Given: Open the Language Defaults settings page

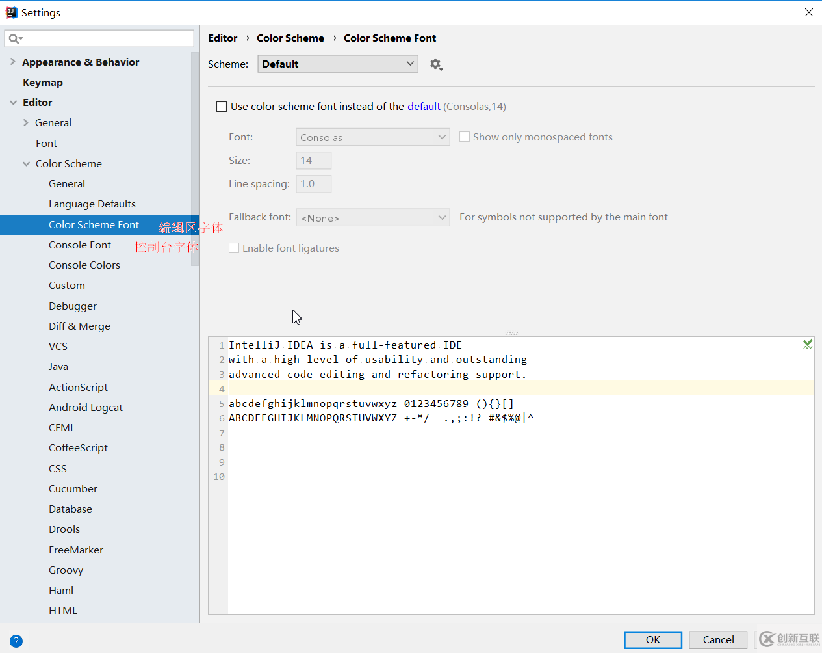Looking at the screenshot, I should click(92, 204).
